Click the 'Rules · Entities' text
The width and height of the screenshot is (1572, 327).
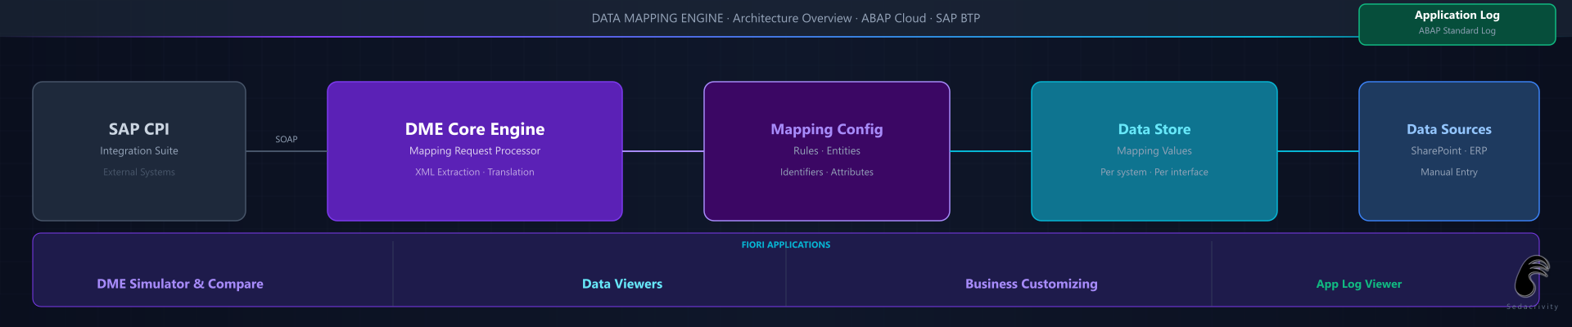point(827,150)
